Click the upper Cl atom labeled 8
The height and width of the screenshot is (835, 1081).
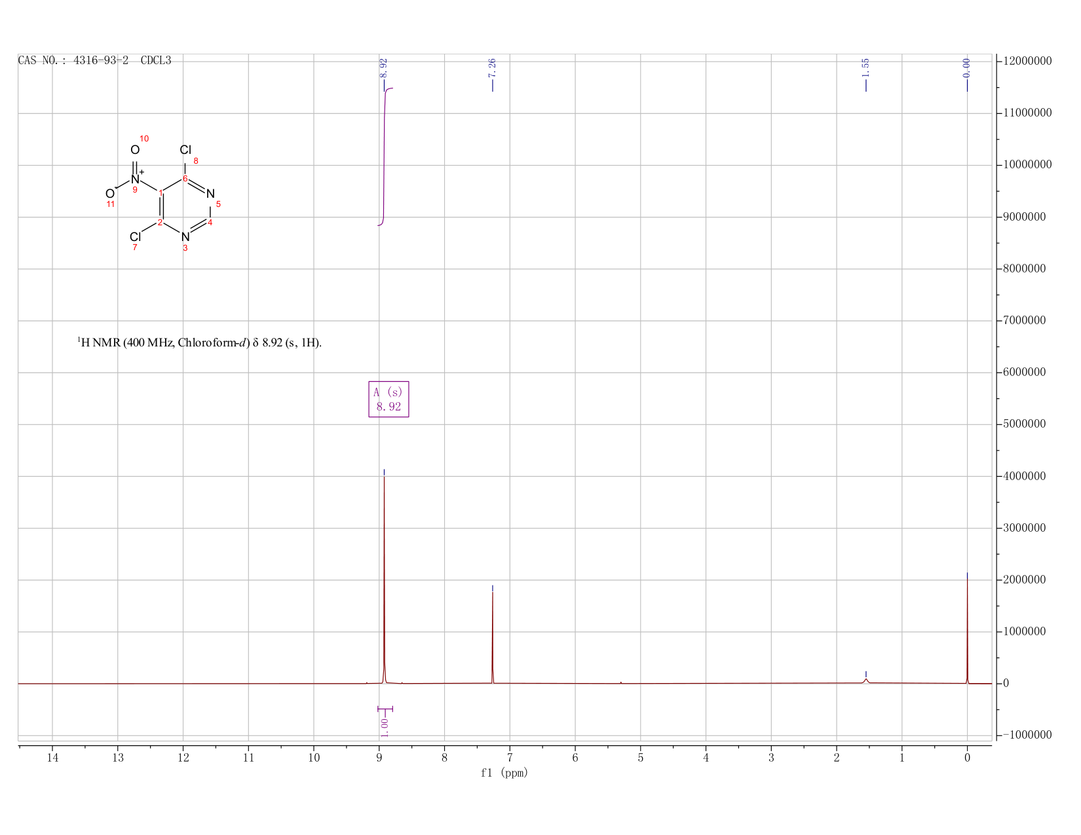pos(185,150)
